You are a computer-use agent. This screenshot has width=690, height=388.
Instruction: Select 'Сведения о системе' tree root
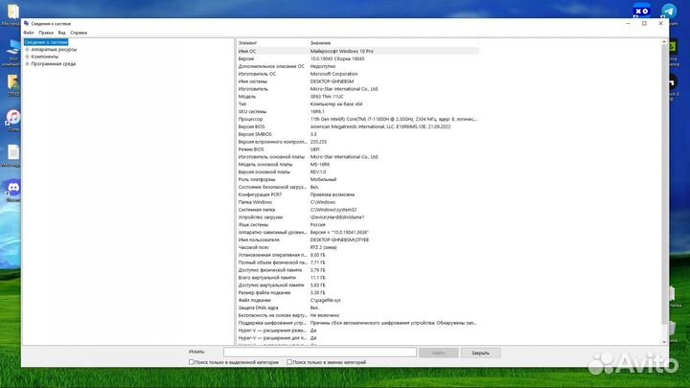coord(46,43)
